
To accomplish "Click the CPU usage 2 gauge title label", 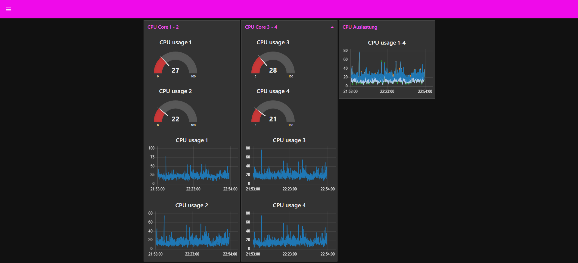I will pos(176,91).
